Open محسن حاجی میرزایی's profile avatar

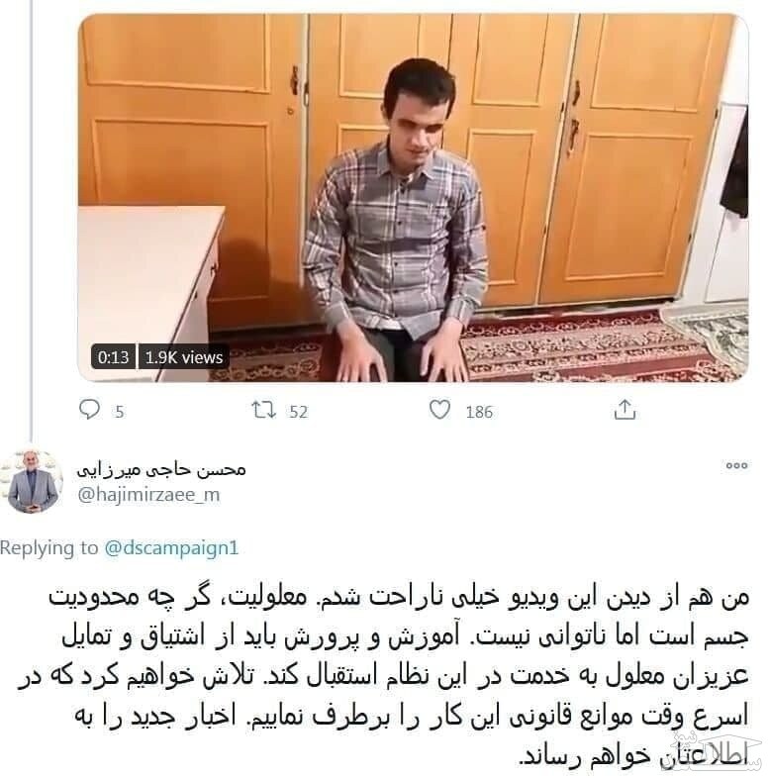tap(33, 481)
